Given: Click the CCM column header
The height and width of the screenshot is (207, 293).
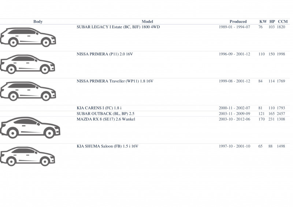Looking at the screenshot, I should (283, 22).
